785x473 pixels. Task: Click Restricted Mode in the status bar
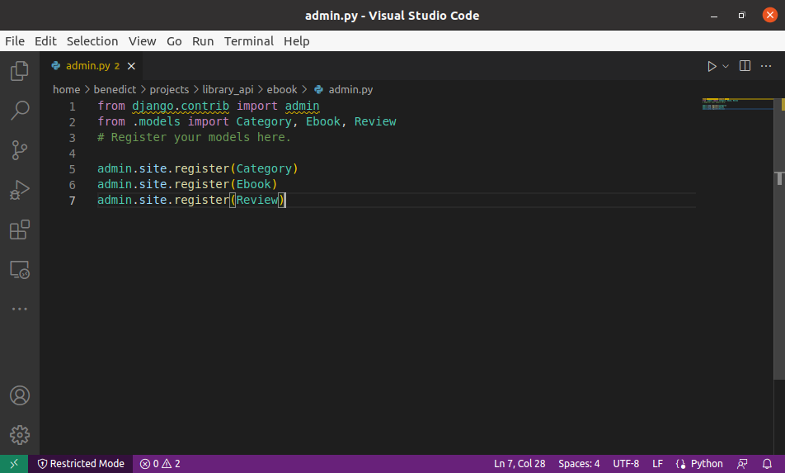pos(81,464)
